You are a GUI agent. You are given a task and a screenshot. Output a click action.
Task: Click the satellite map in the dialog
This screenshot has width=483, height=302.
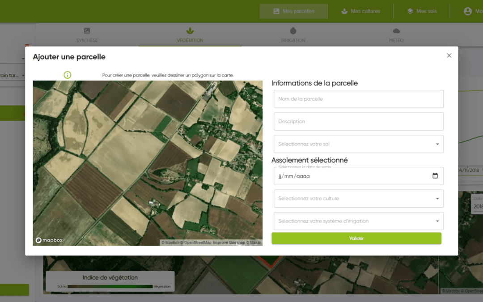(x=148, y=163)
